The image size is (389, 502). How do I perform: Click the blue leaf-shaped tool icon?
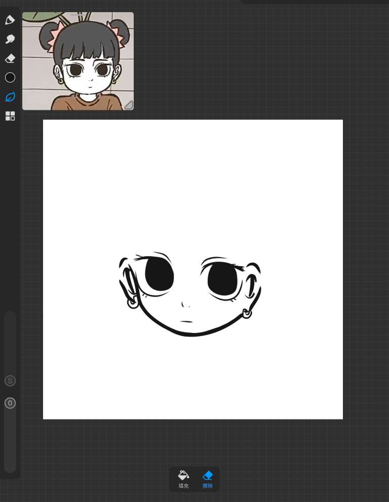click(x=10, y=97)
